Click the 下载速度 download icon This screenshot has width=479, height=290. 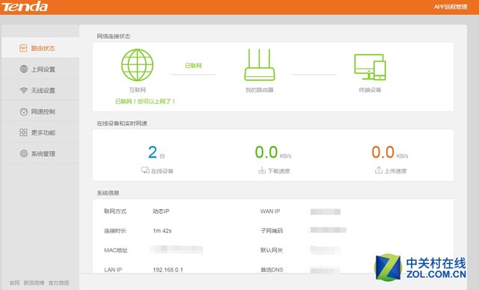coord(262,170)
